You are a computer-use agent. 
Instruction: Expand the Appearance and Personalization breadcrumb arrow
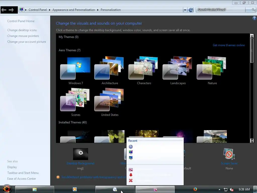pyautogui.click(x=98, y=10)
